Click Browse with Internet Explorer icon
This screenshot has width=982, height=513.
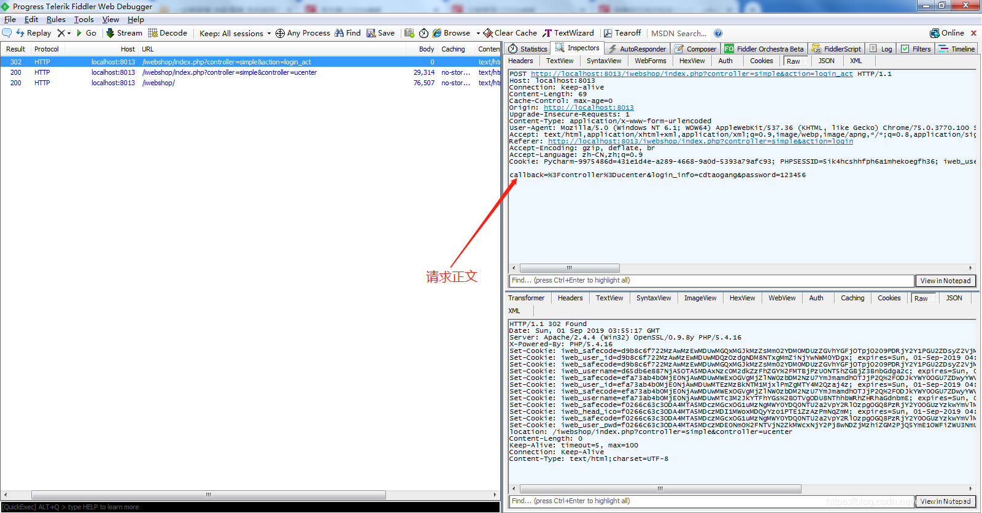[x=451, y=33]
